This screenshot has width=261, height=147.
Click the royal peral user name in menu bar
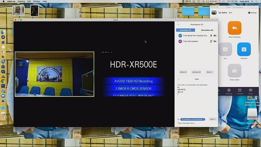click(244, 1)
